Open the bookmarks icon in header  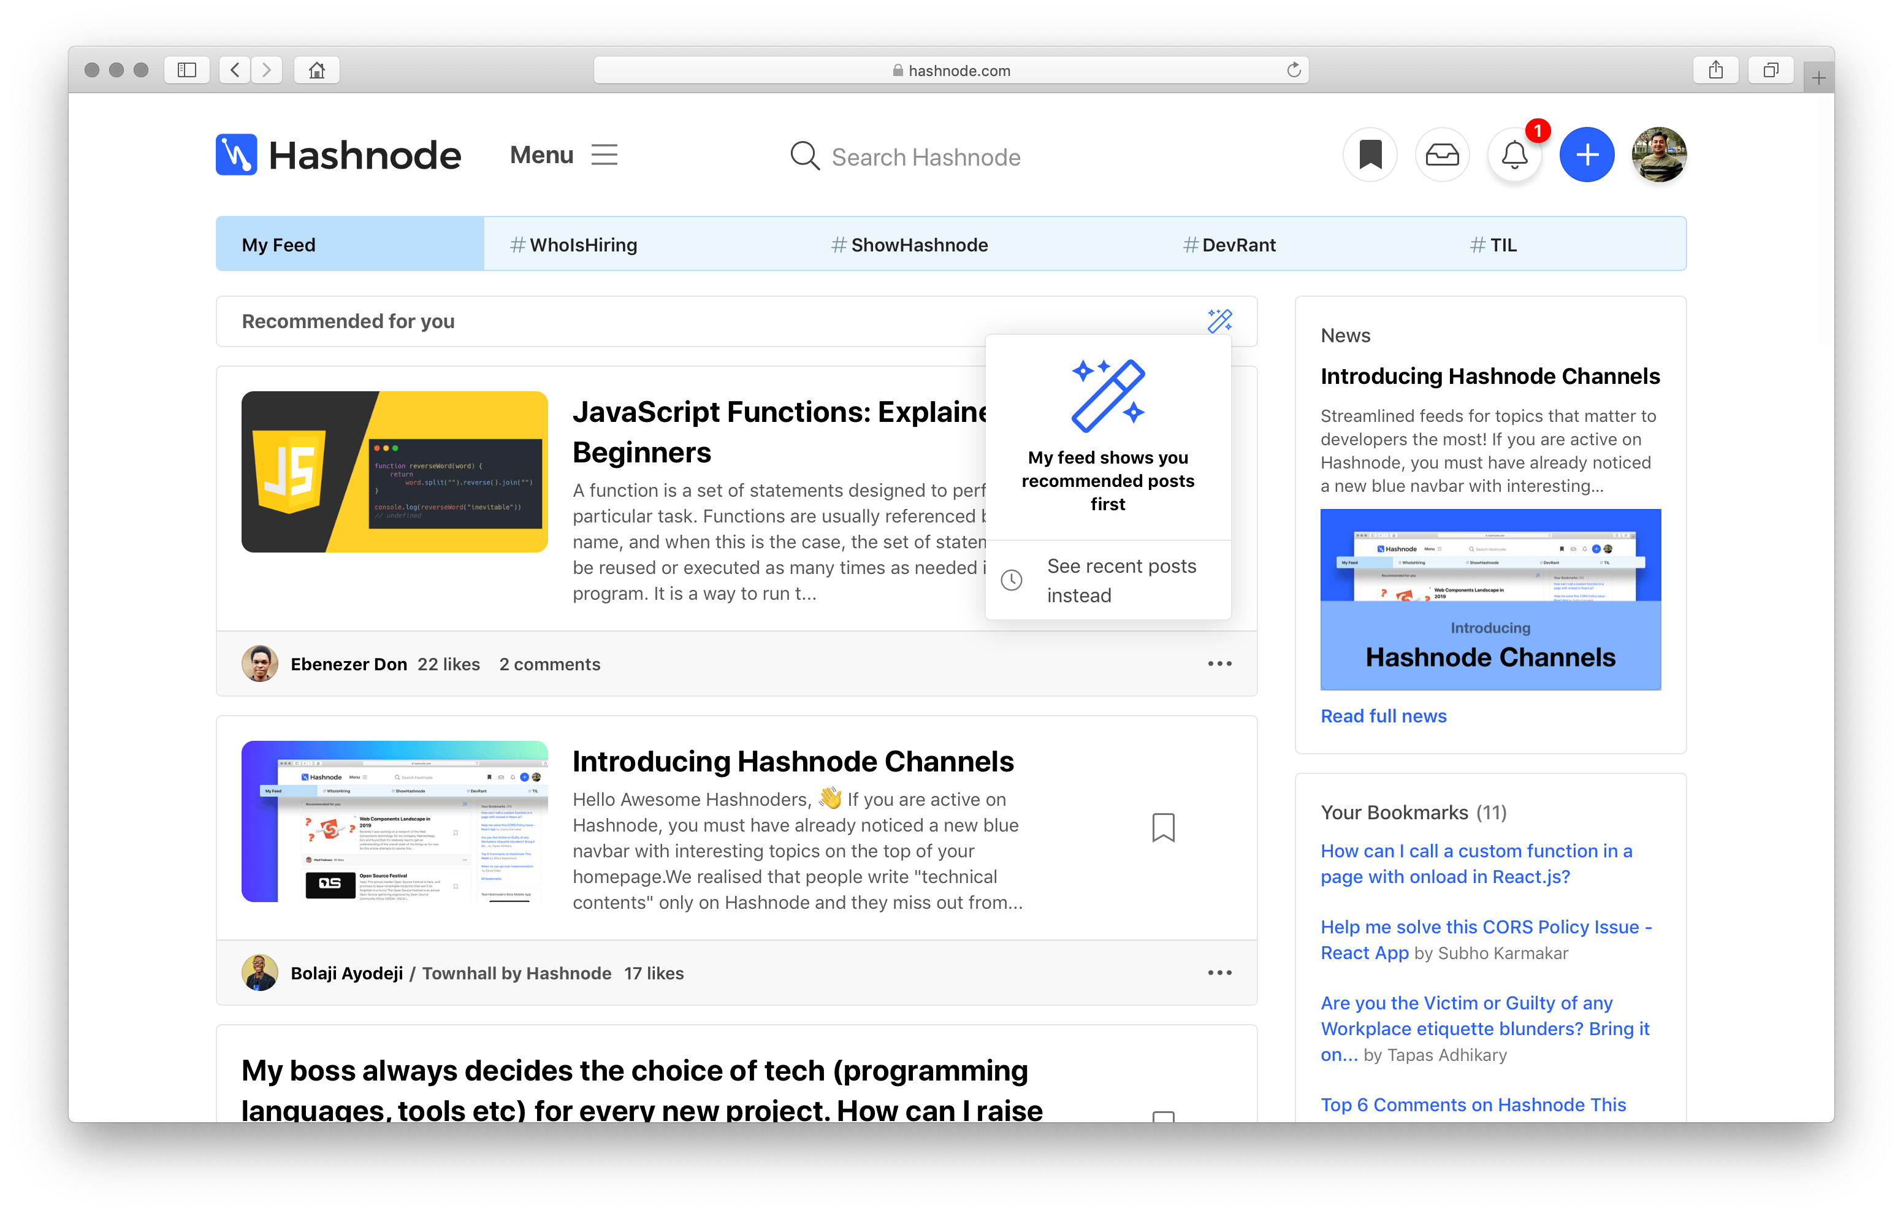(1370, 155)
